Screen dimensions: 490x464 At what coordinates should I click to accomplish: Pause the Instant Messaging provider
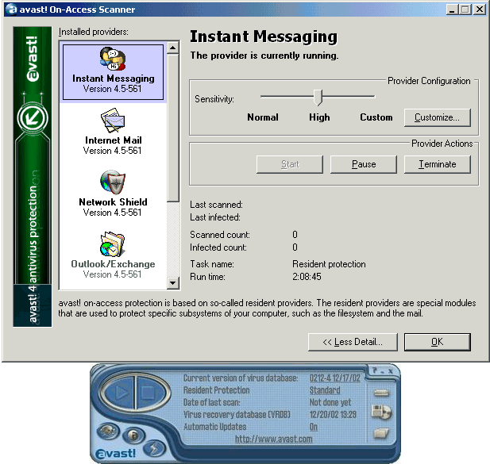click(x=364, y=164)
